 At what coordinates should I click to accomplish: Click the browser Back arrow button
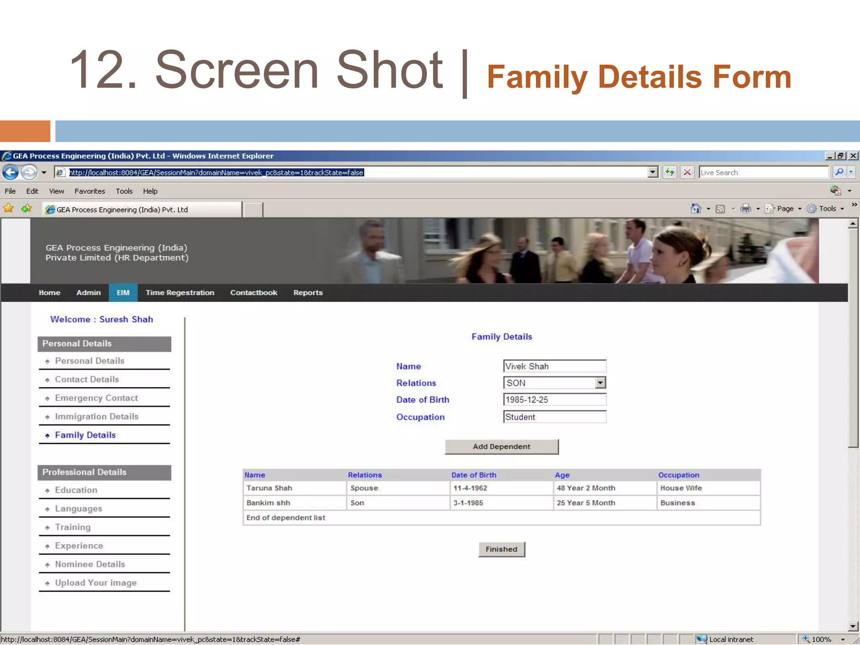[x=10, y=172]
